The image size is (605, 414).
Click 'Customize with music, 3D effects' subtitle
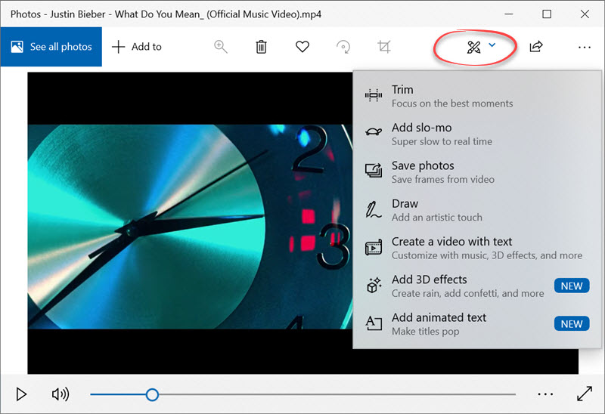(487, 255)
